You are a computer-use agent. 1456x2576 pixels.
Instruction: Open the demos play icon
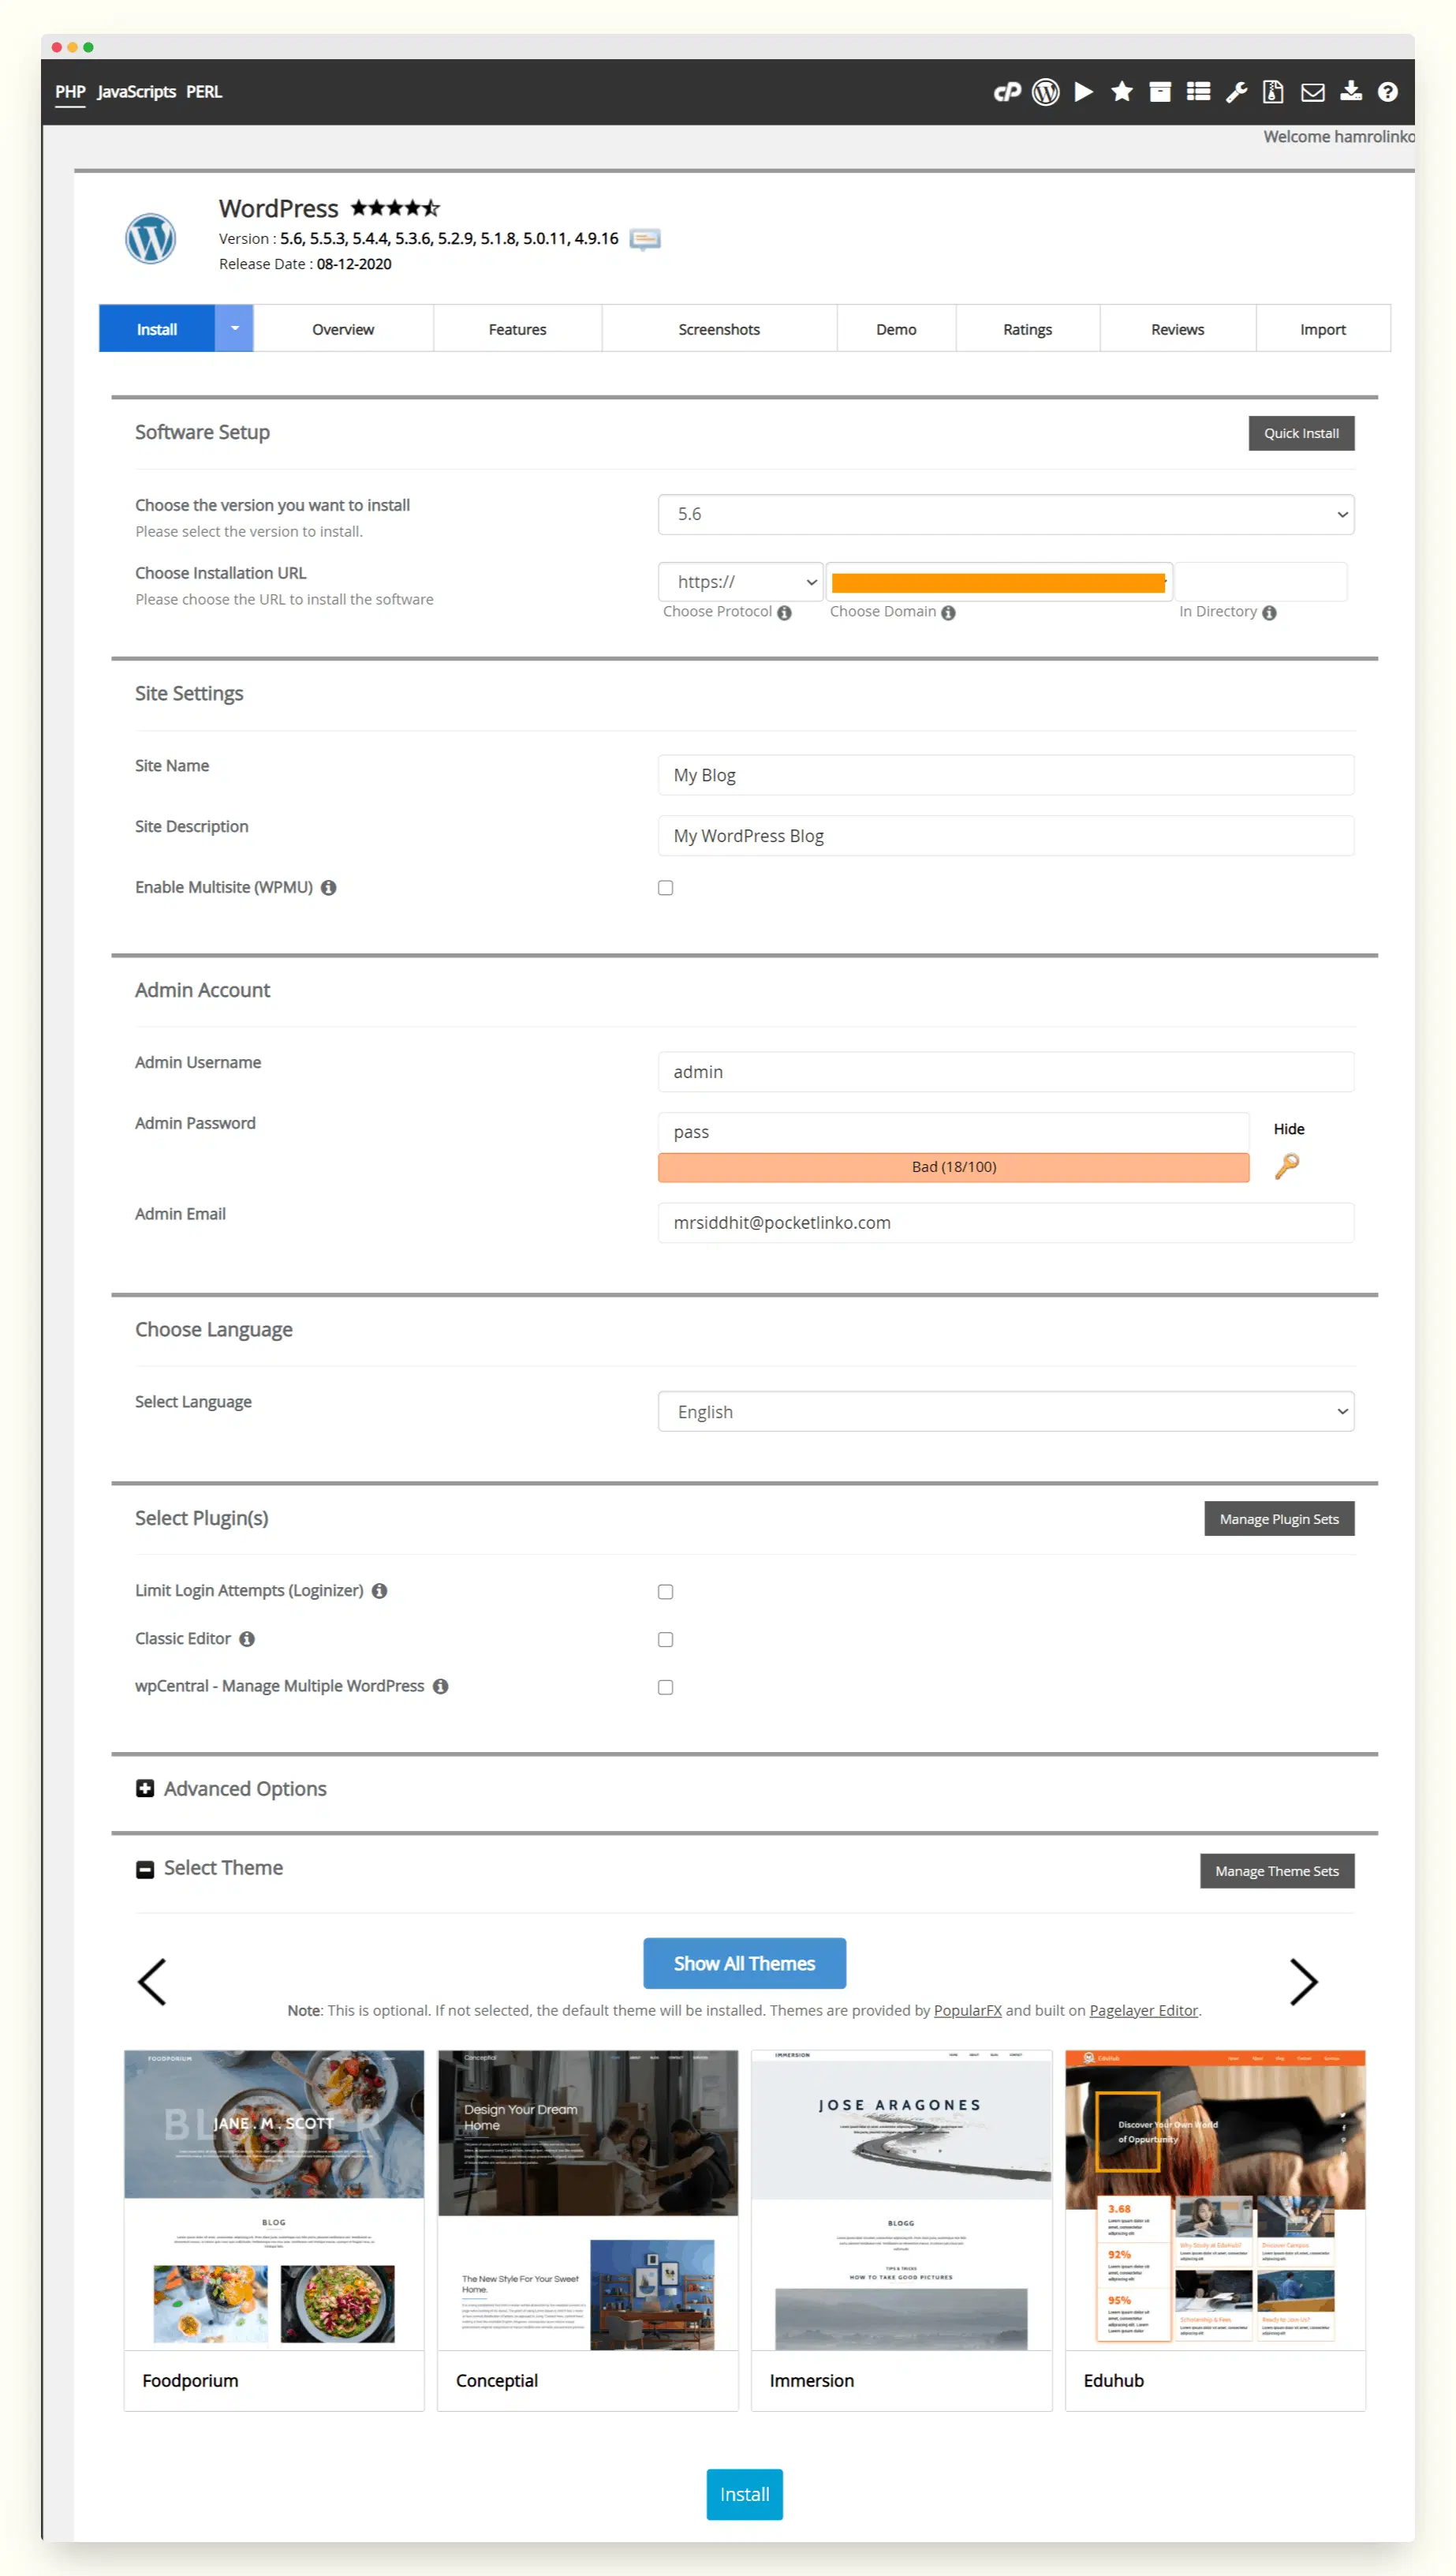tap(1083, 92)
